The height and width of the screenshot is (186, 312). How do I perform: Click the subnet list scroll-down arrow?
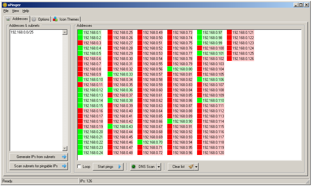point(65,148)
